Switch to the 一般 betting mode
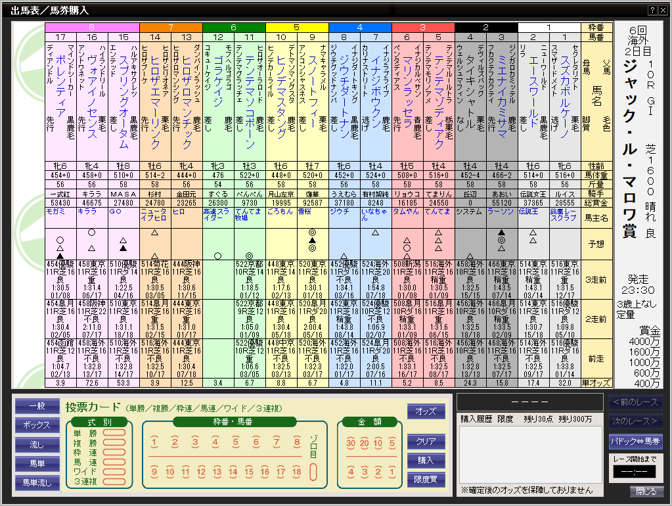 pyautogui.click(x=37, y=407)
